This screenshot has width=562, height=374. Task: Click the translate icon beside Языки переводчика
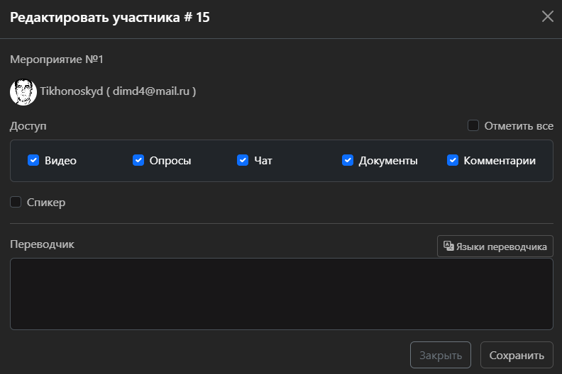[448, 246]
